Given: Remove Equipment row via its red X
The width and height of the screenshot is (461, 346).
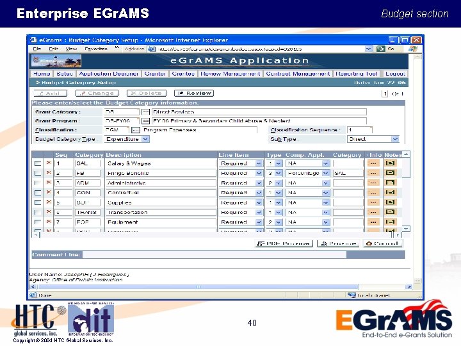Looking at the screenshot, I should 49,222.
